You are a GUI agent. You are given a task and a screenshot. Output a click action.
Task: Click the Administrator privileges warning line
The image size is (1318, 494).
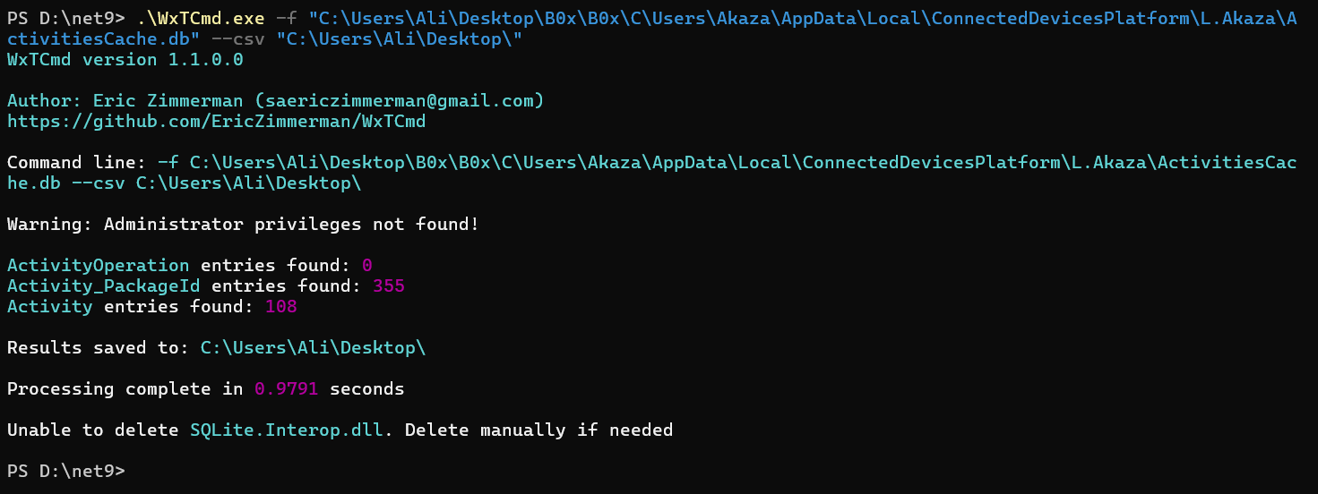(x=243, y=224)
